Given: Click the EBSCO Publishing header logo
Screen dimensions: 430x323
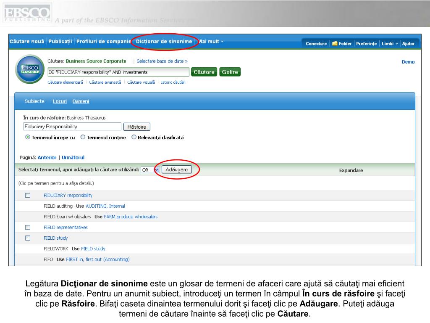Looking at the screenshot, I should [x=27, y=13].
